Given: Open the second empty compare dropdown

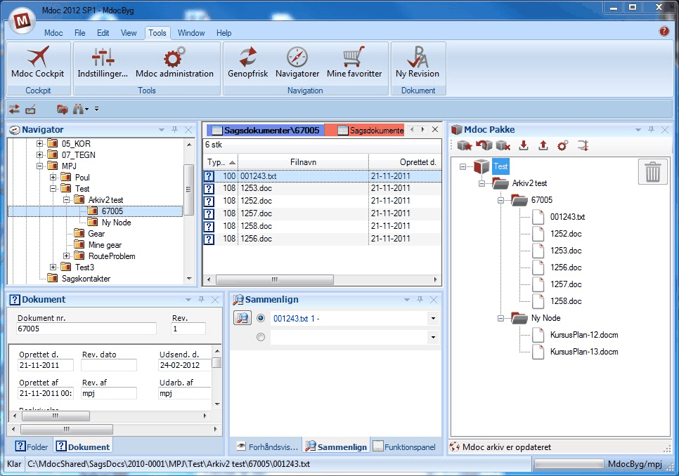Looking at the screenshot, I should tap(432, 337).
